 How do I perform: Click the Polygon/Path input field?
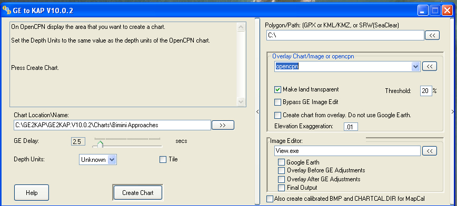click(x=345, y=35)
